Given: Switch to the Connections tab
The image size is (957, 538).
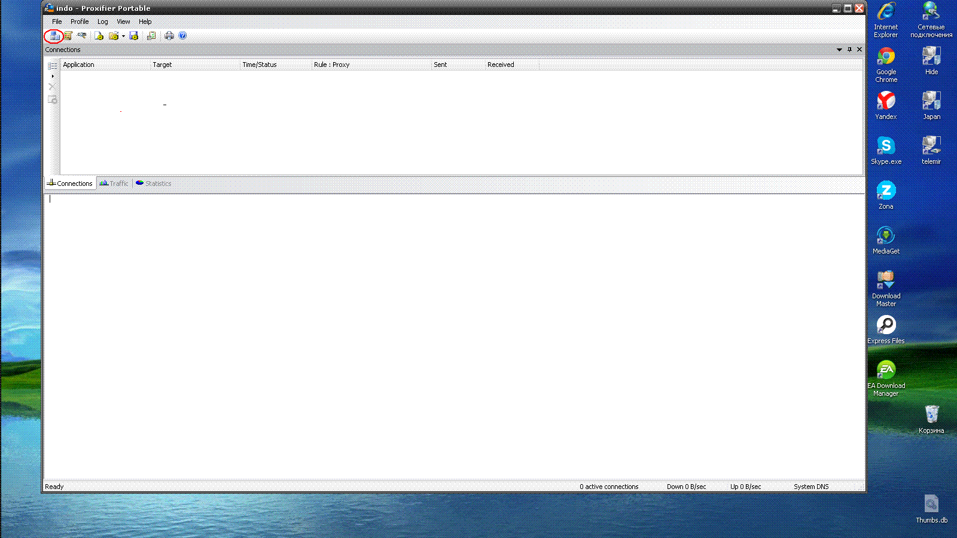Looking at the screenshot, I should coord(71,184).
